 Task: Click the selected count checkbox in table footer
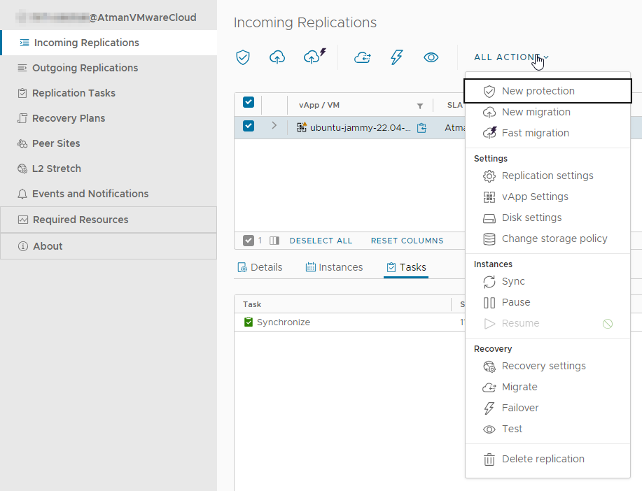(249, 241)
